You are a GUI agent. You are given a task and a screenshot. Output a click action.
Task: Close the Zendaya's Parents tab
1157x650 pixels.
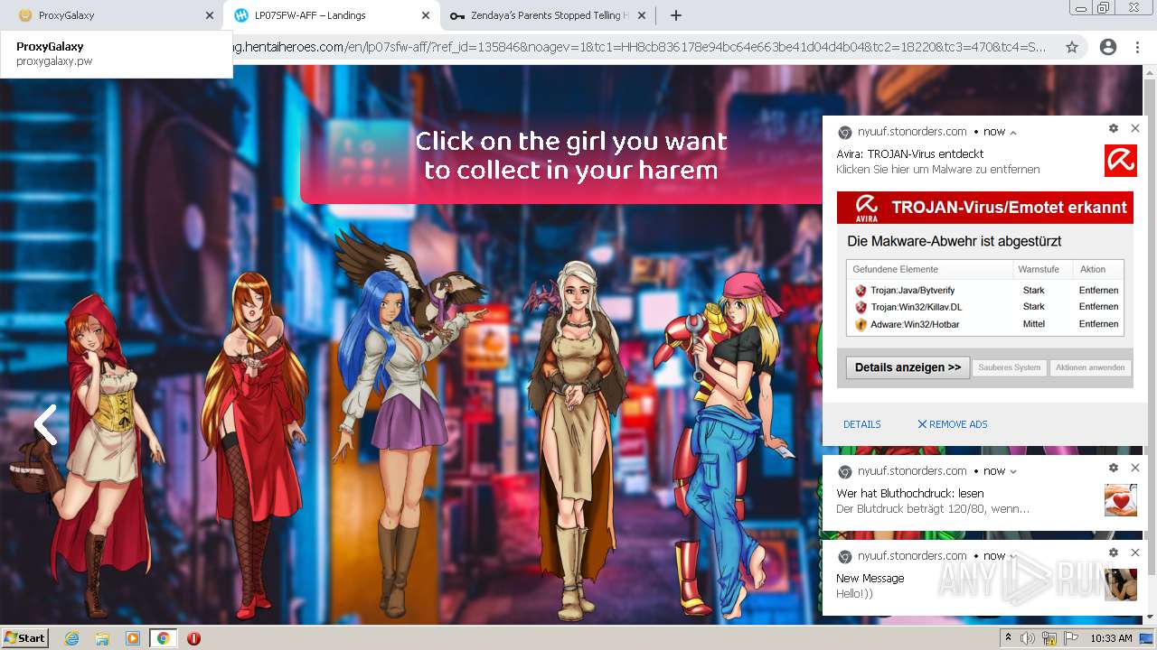click(642, 15)
